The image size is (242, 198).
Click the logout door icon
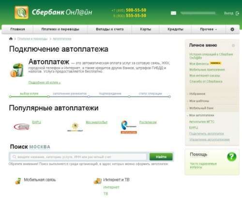coord(237,14)
